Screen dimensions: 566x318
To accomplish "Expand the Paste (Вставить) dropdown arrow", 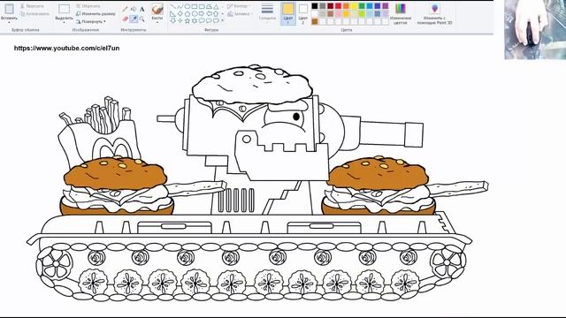I will [x=9, y=23].
